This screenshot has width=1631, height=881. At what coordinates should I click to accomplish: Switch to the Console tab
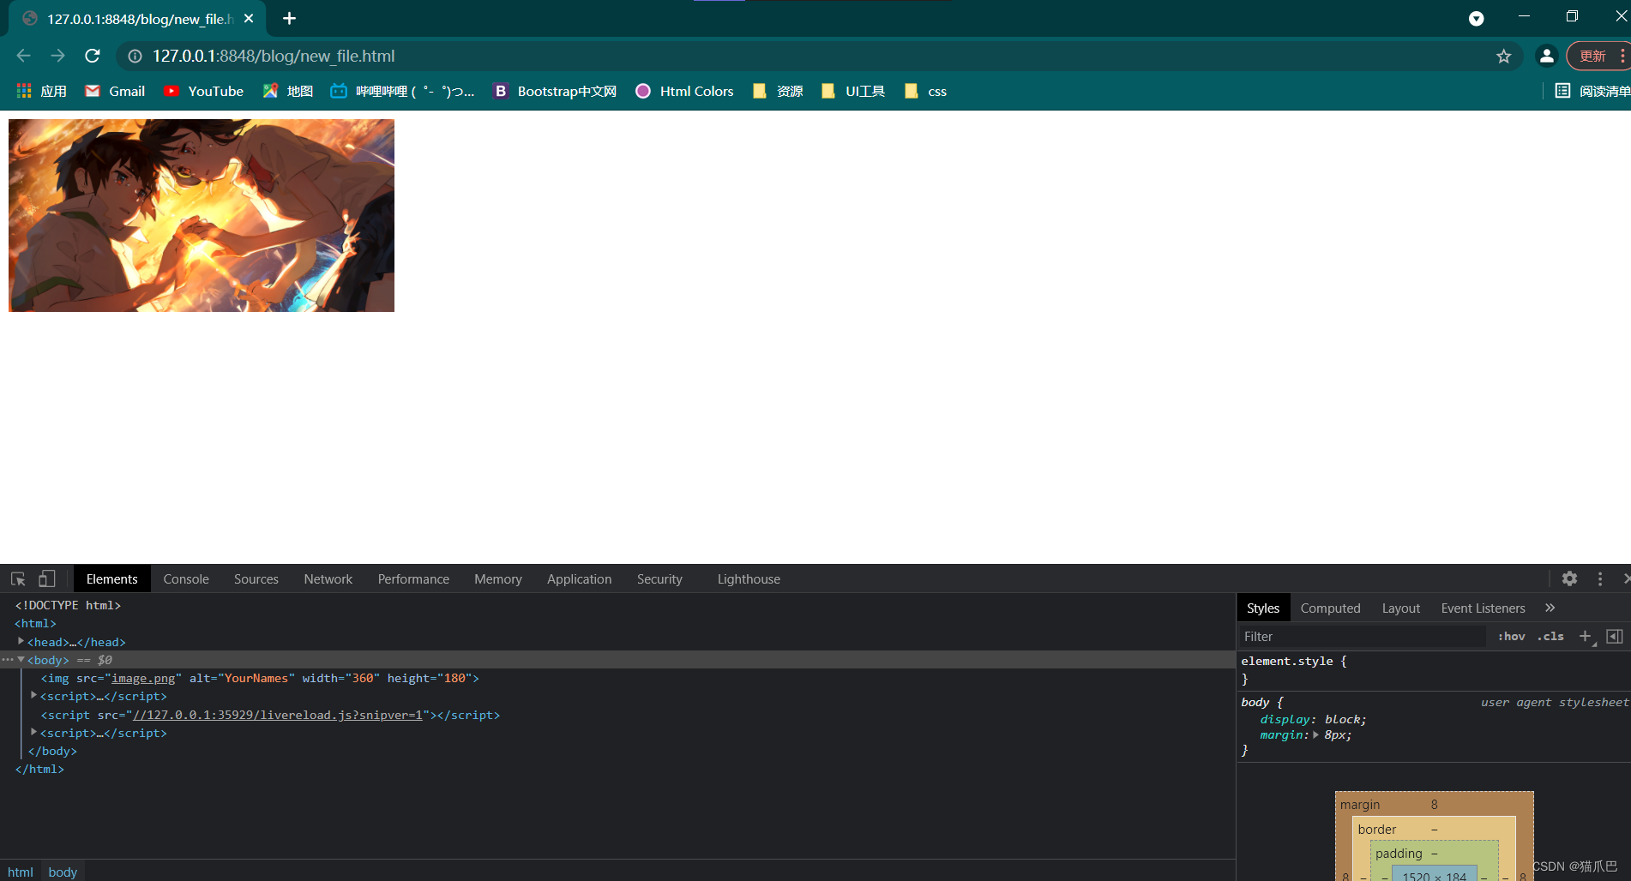point(186,579)
